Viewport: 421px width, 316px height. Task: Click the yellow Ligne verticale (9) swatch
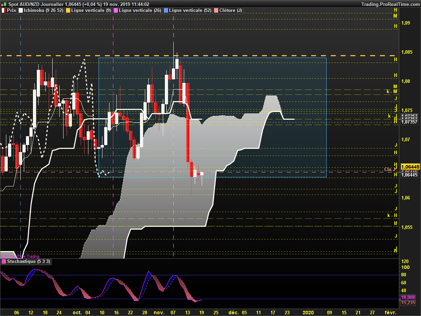68,11
